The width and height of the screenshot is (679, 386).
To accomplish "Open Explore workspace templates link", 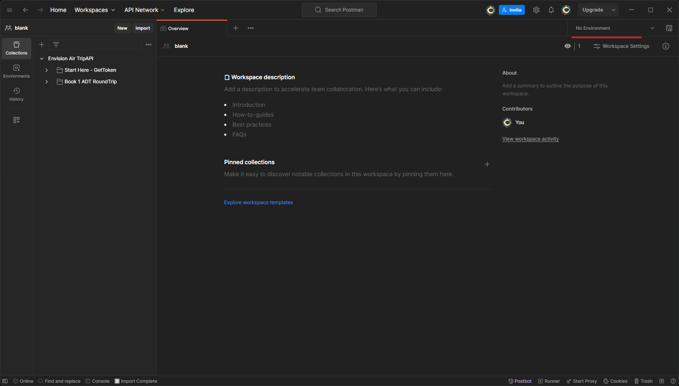I will coord(258,202).
